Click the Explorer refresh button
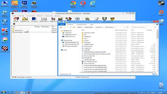Viewport: 167px width, 94px height. coord(128,27)
